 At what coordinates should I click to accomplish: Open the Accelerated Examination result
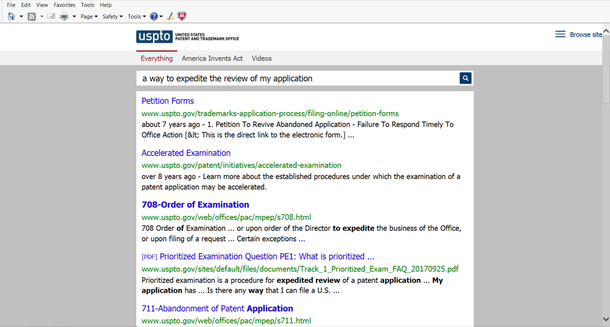coord(186,153)
